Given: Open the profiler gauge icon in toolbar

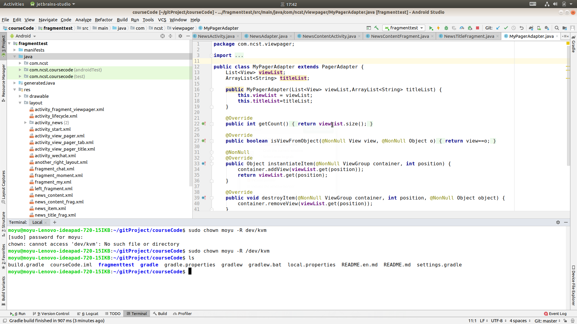Looking at the screenshot, I should coord(462,28).
